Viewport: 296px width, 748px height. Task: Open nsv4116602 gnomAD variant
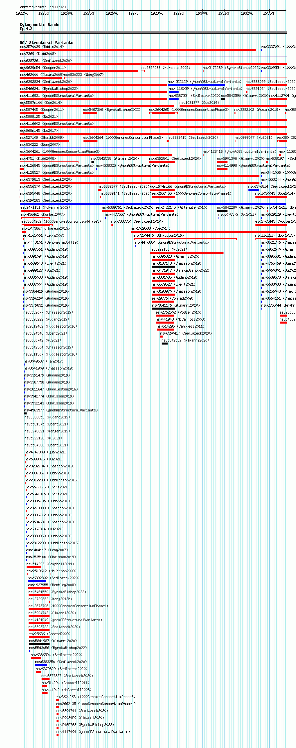click(57, 124)
